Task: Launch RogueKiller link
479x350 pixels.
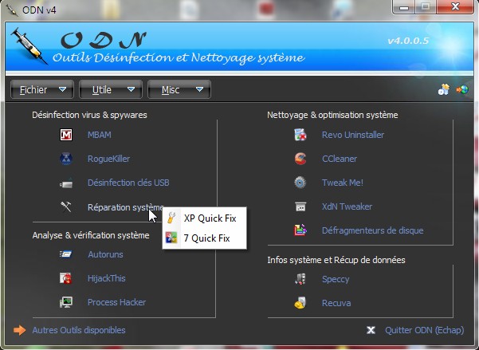Action: (108, 159)
